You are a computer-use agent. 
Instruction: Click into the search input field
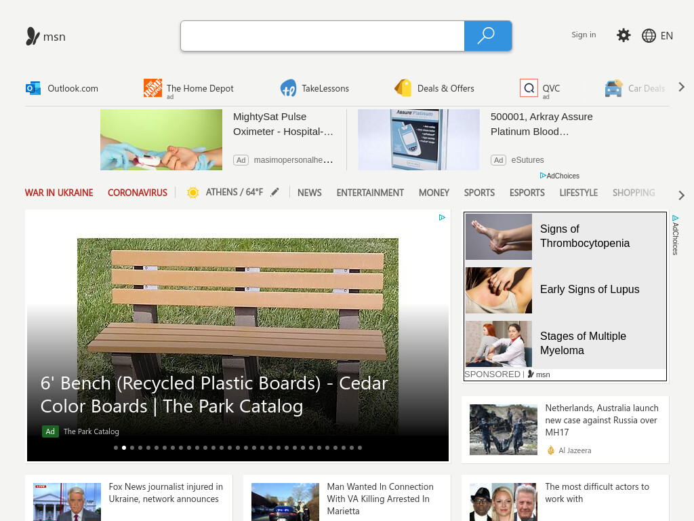click(x=322, y=36)
